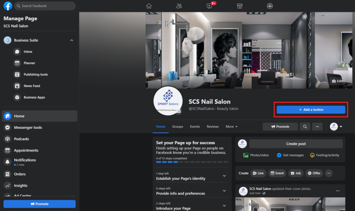Select Home in Manage Page sidebar

40,116
